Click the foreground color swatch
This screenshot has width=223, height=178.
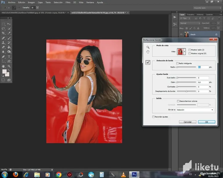click(4, 71)
